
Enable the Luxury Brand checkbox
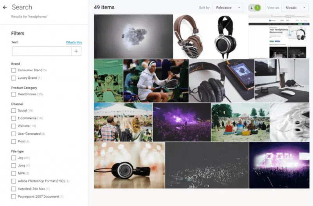tap(14, 78)
